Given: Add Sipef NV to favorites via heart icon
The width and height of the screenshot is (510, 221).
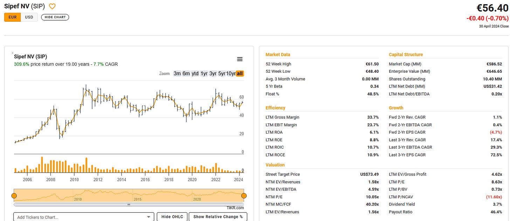Looking at the screenshot, I should coord(52,6).
